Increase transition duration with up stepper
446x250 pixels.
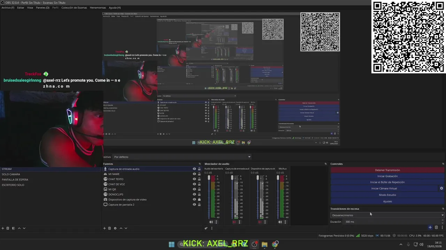coord(443,220)
